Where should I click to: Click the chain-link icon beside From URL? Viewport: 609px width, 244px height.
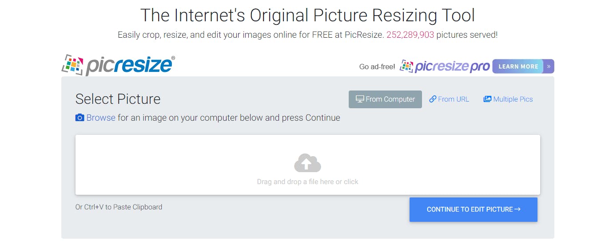click(433, 99)
